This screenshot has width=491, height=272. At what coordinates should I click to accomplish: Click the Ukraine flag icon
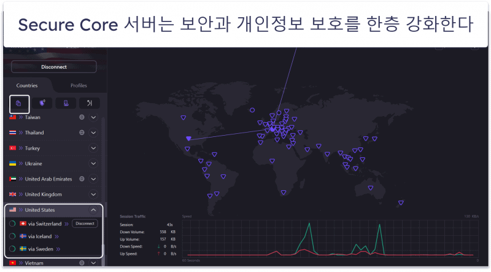coord(12,163)
